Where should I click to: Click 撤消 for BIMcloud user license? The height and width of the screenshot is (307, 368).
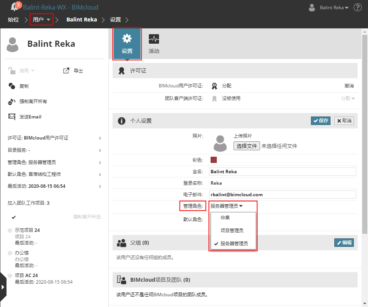pyautogui.click(x=349, y=86)
